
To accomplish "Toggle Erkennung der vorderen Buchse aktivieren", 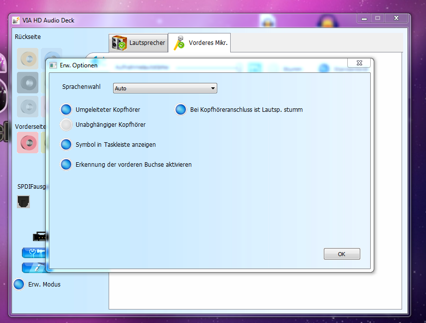I will [x=66, y=165].
